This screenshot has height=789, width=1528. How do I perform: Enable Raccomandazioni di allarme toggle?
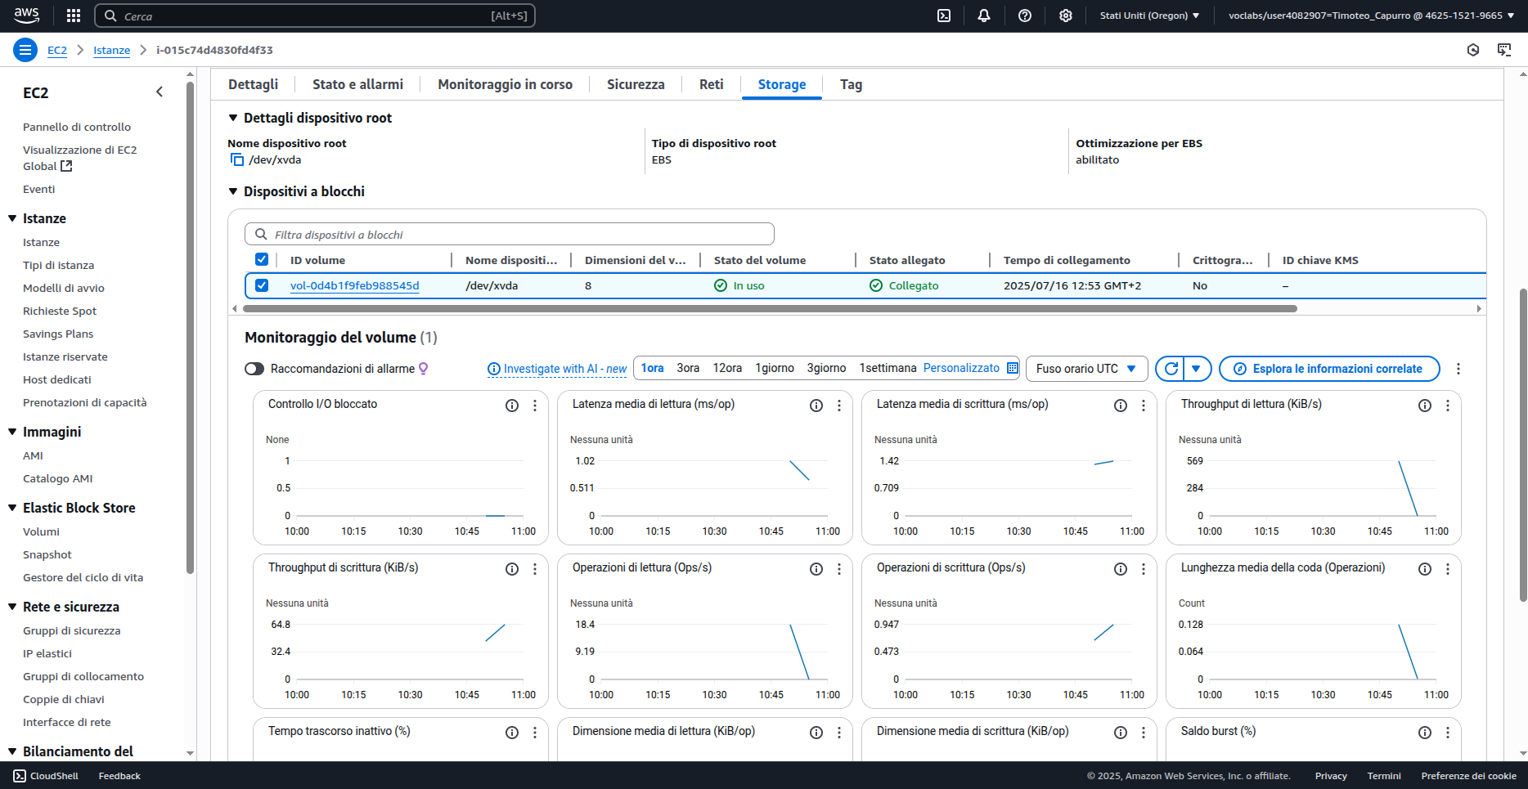[254, 369]
